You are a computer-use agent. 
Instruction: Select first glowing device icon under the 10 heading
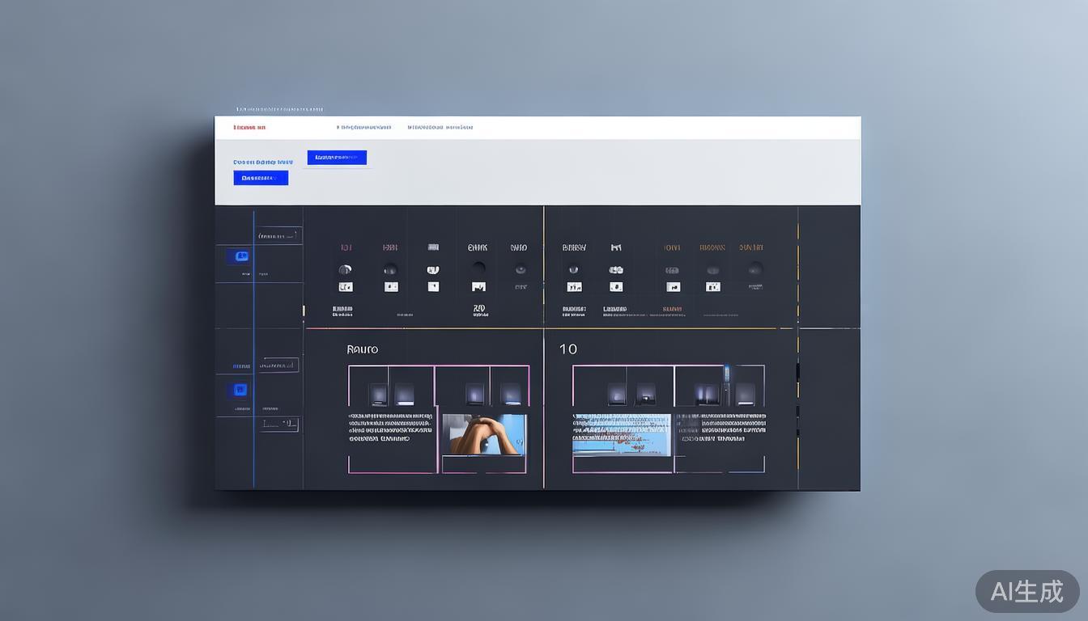coord(617,395)
